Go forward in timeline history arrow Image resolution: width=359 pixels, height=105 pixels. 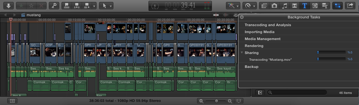(15, 15)
